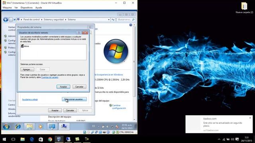Click Sistema y seguridad in the breadcrumb
This screenshot has height=143, width=255.
(53, 19)
